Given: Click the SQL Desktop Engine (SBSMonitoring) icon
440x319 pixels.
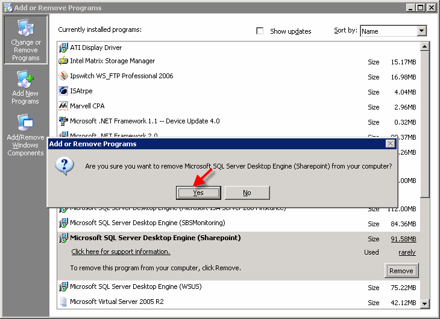Looking at the screenshot, I should 63,223.
